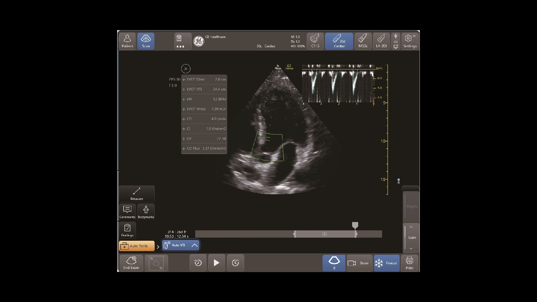
Task: Expand the CO 4.0 l/min row
Action: click(x=204, y=119)
